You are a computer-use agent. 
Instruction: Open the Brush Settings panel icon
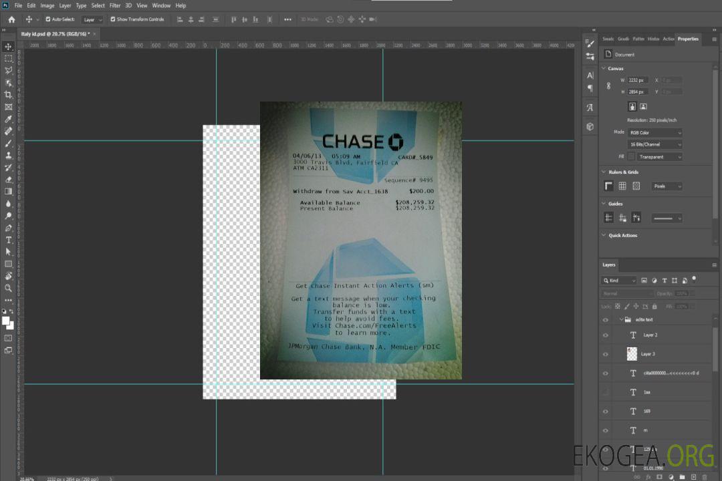pos(590,43)
